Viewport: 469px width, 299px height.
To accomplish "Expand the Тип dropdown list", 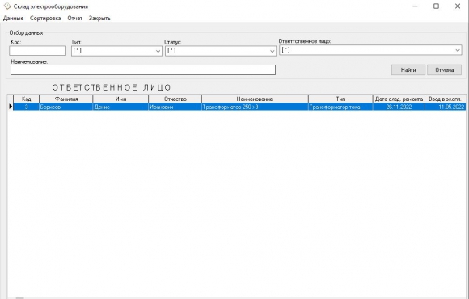I will (x=158, y=51).
